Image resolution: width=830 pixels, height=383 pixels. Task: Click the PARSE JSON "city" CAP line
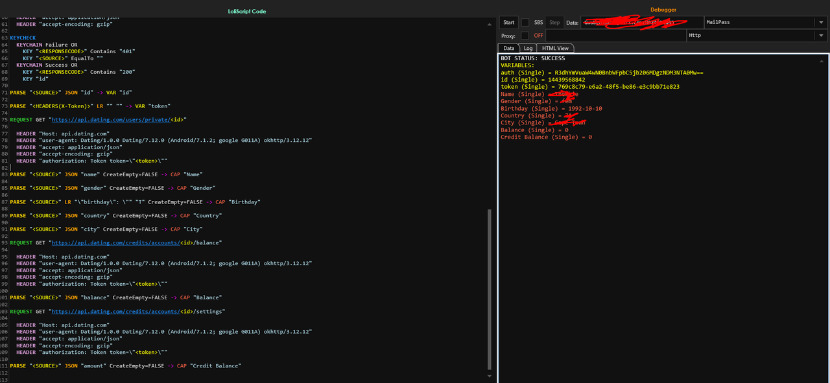pos(106,229)
